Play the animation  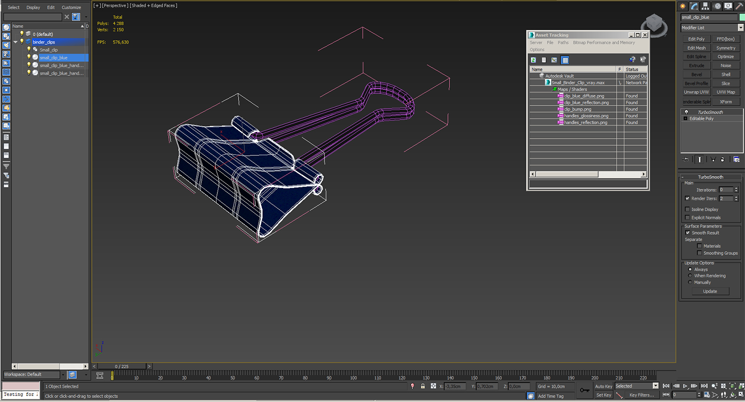[685, 386]
